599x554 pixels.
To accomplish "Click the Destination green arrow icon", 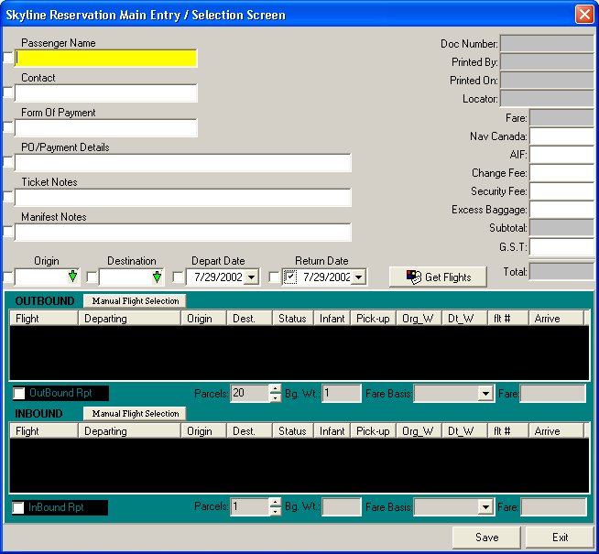I will coord(157,277).
